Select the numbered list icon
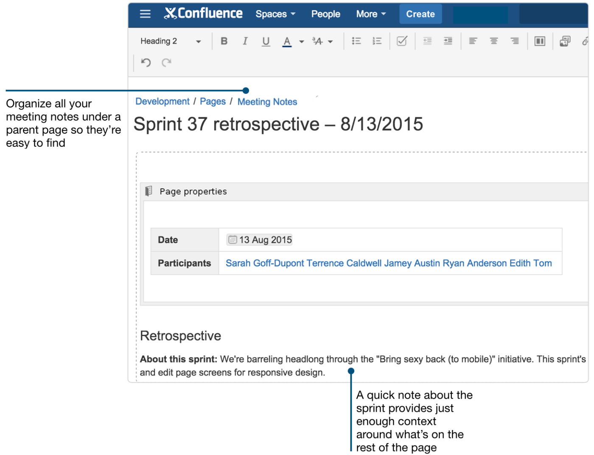 coord(377,41)
